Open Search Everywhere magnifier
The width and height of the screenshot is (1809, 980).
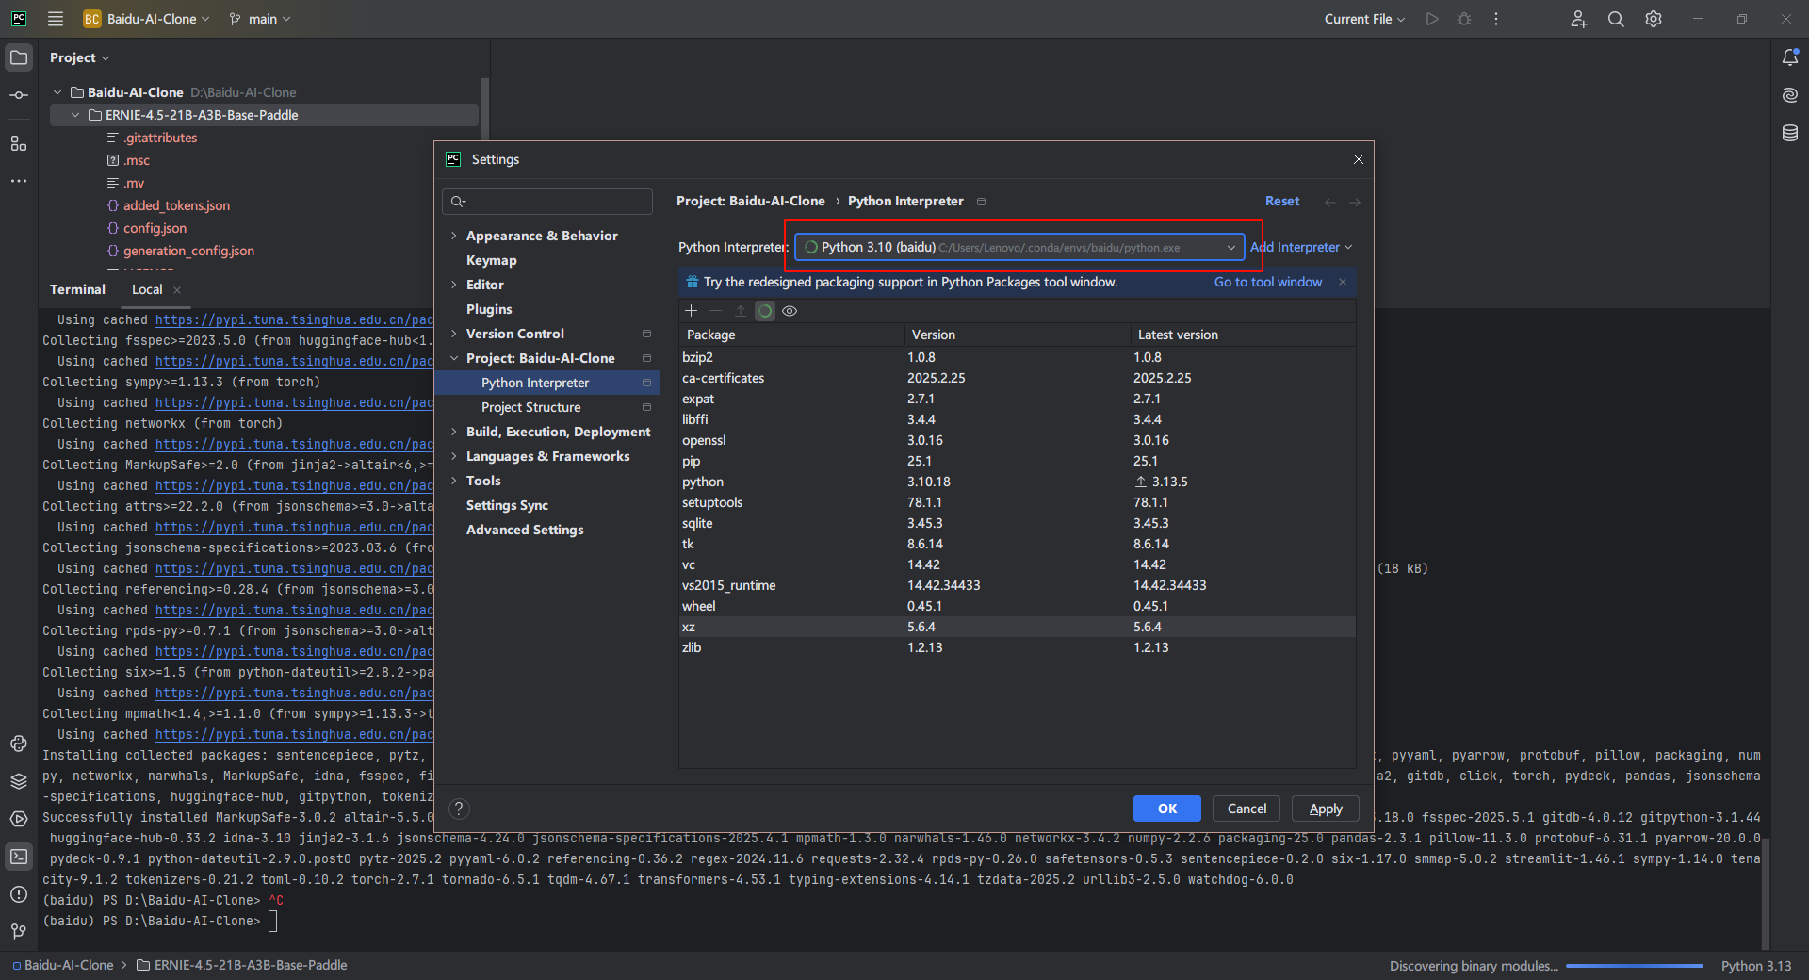1616,19
